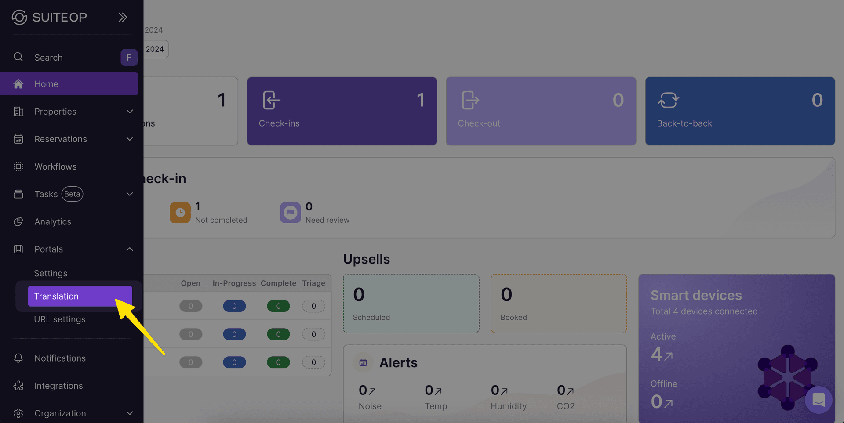This screenshot has width=844, height=423.
Task: Click the Integrations puzzle icon
Action: click(18, 386)
